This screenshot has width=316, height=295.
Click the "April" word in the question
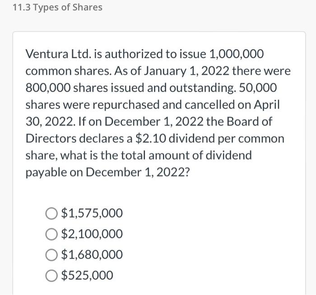click(x=266, y=105)
